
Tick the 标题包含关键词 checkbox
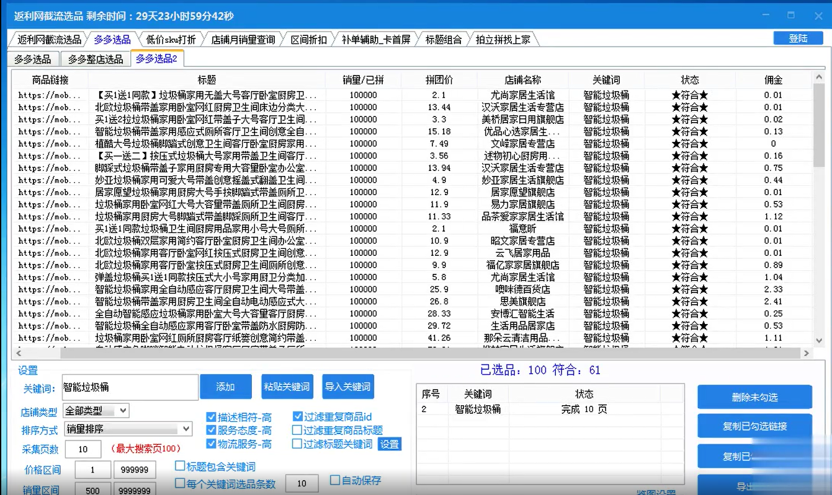point(181,467)
